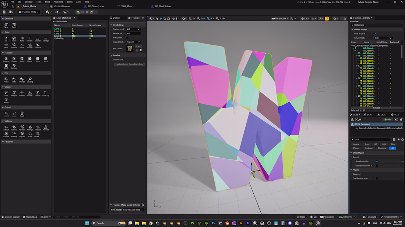Select Siblings in the Select tools

click(46, 39)
